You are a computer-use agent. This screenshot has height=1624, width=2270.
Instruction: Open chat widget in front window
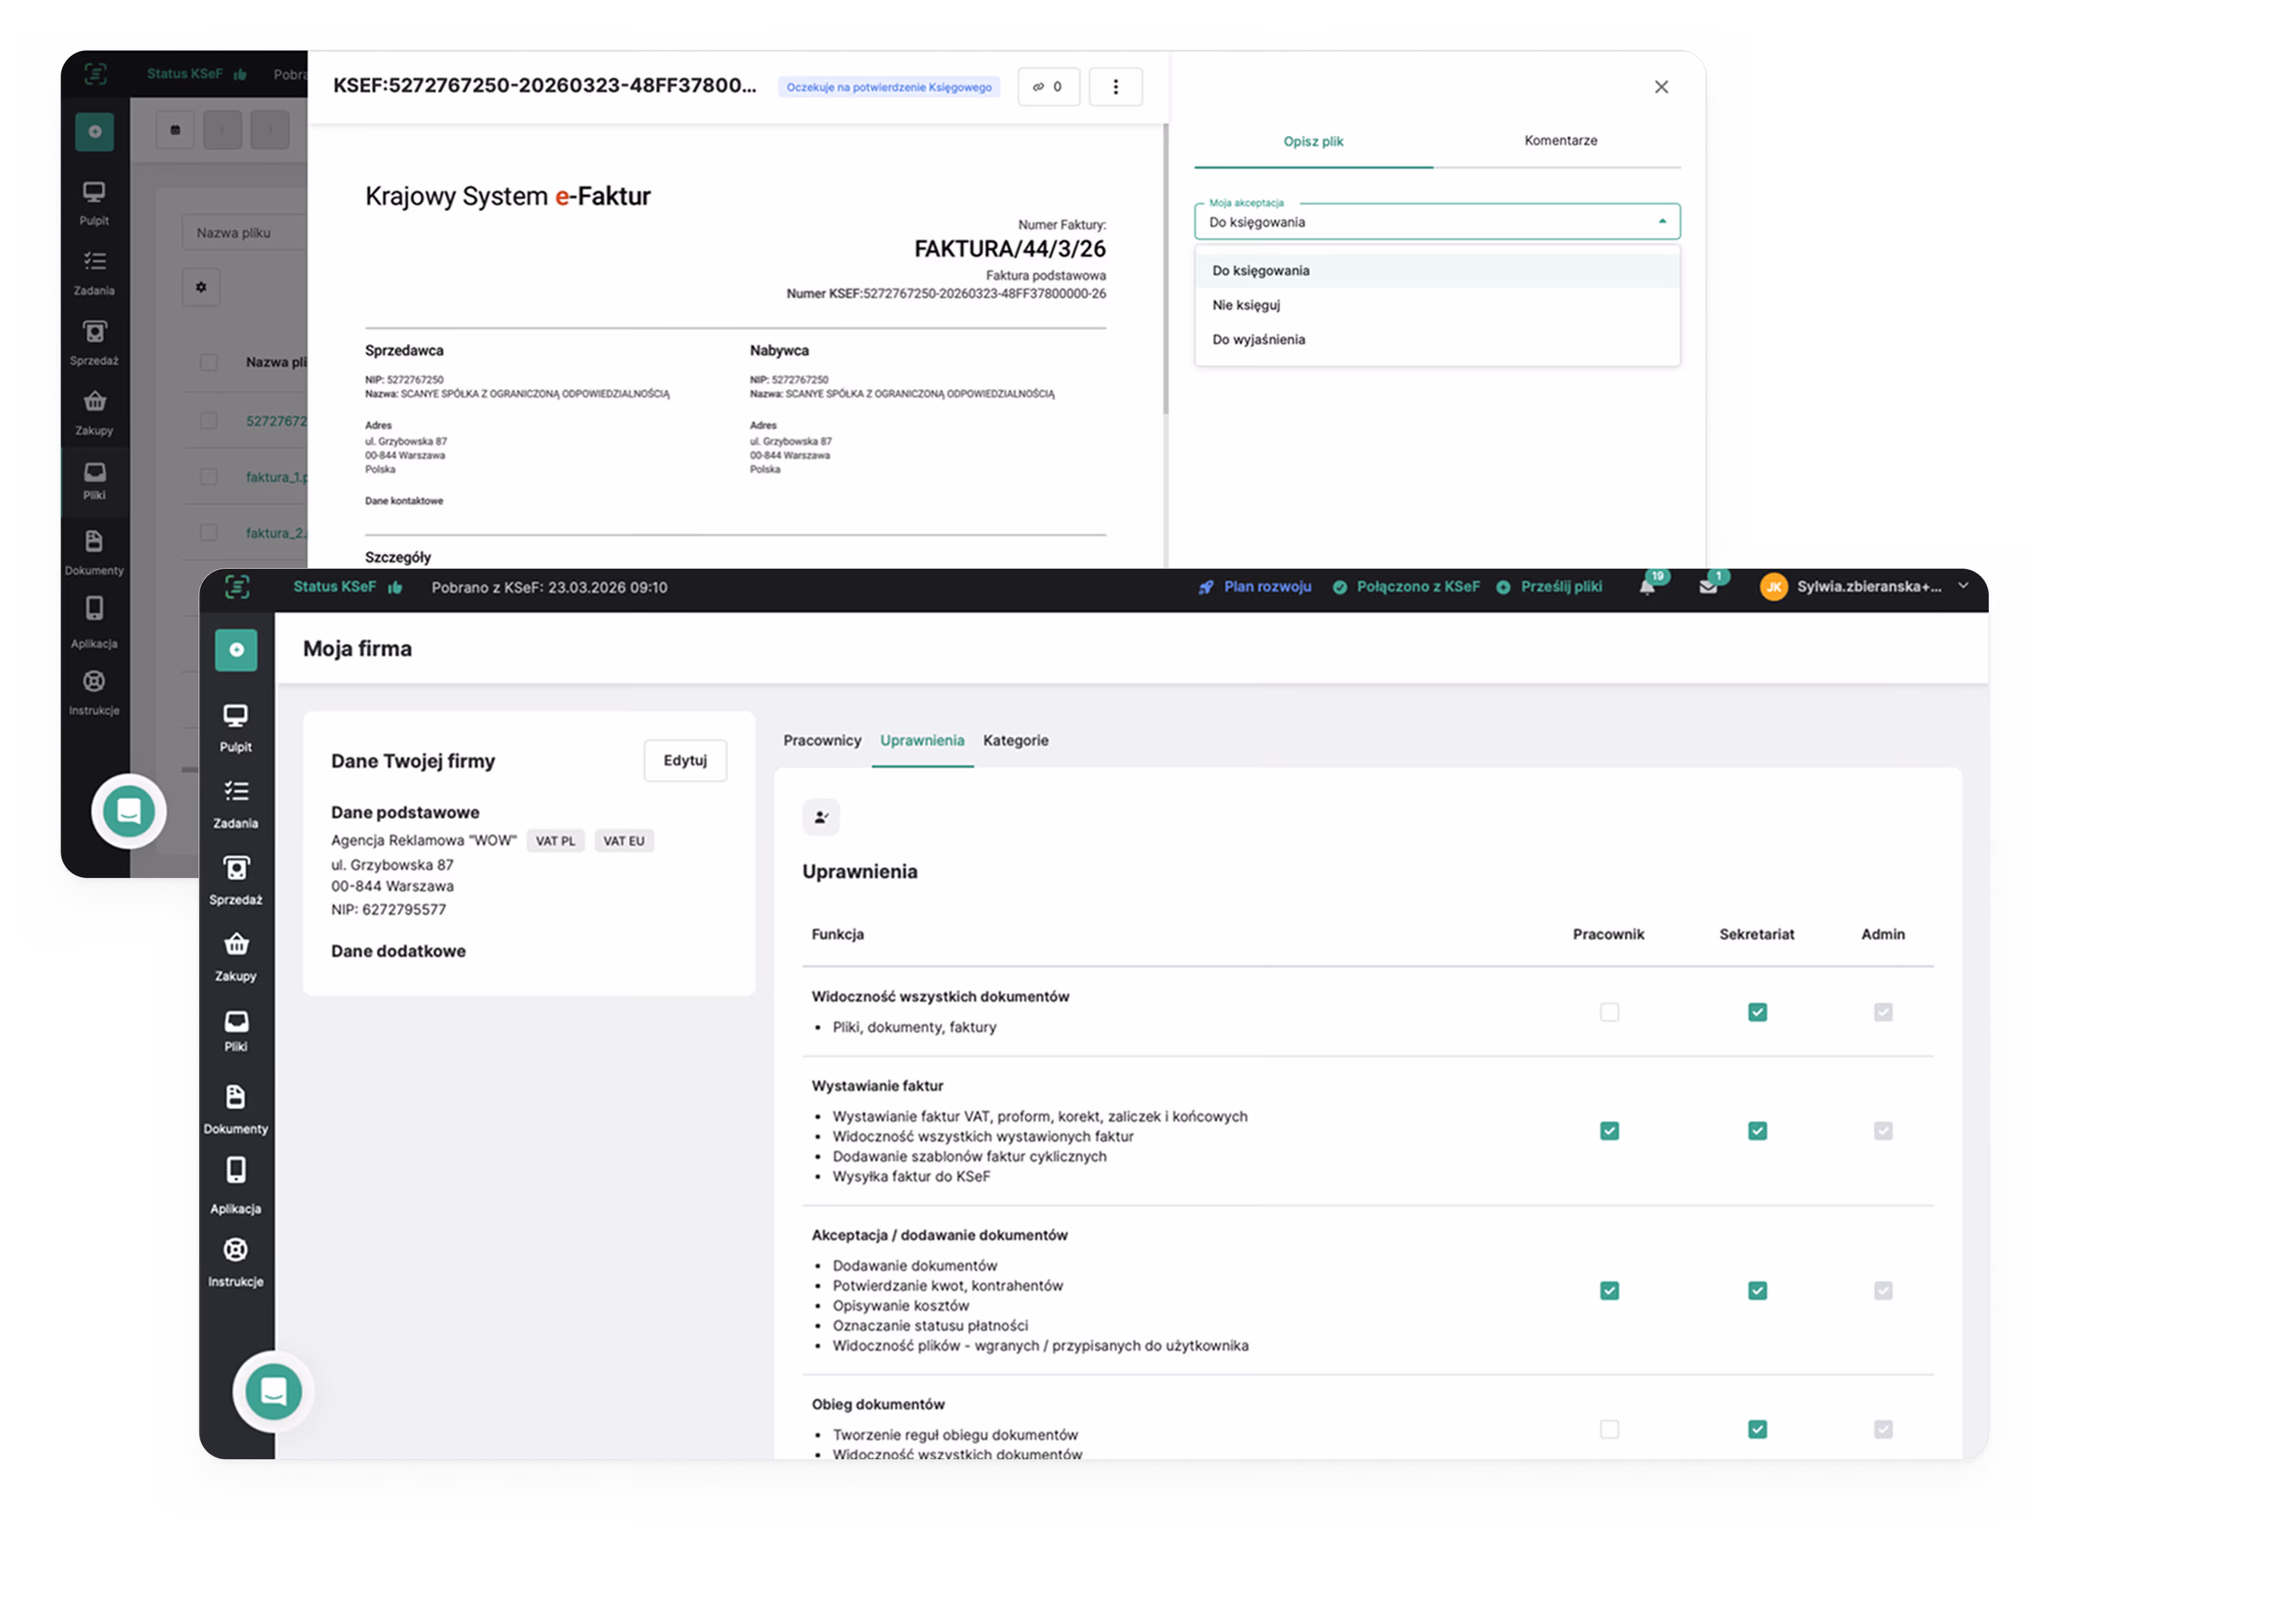(x=274, y=1391)
